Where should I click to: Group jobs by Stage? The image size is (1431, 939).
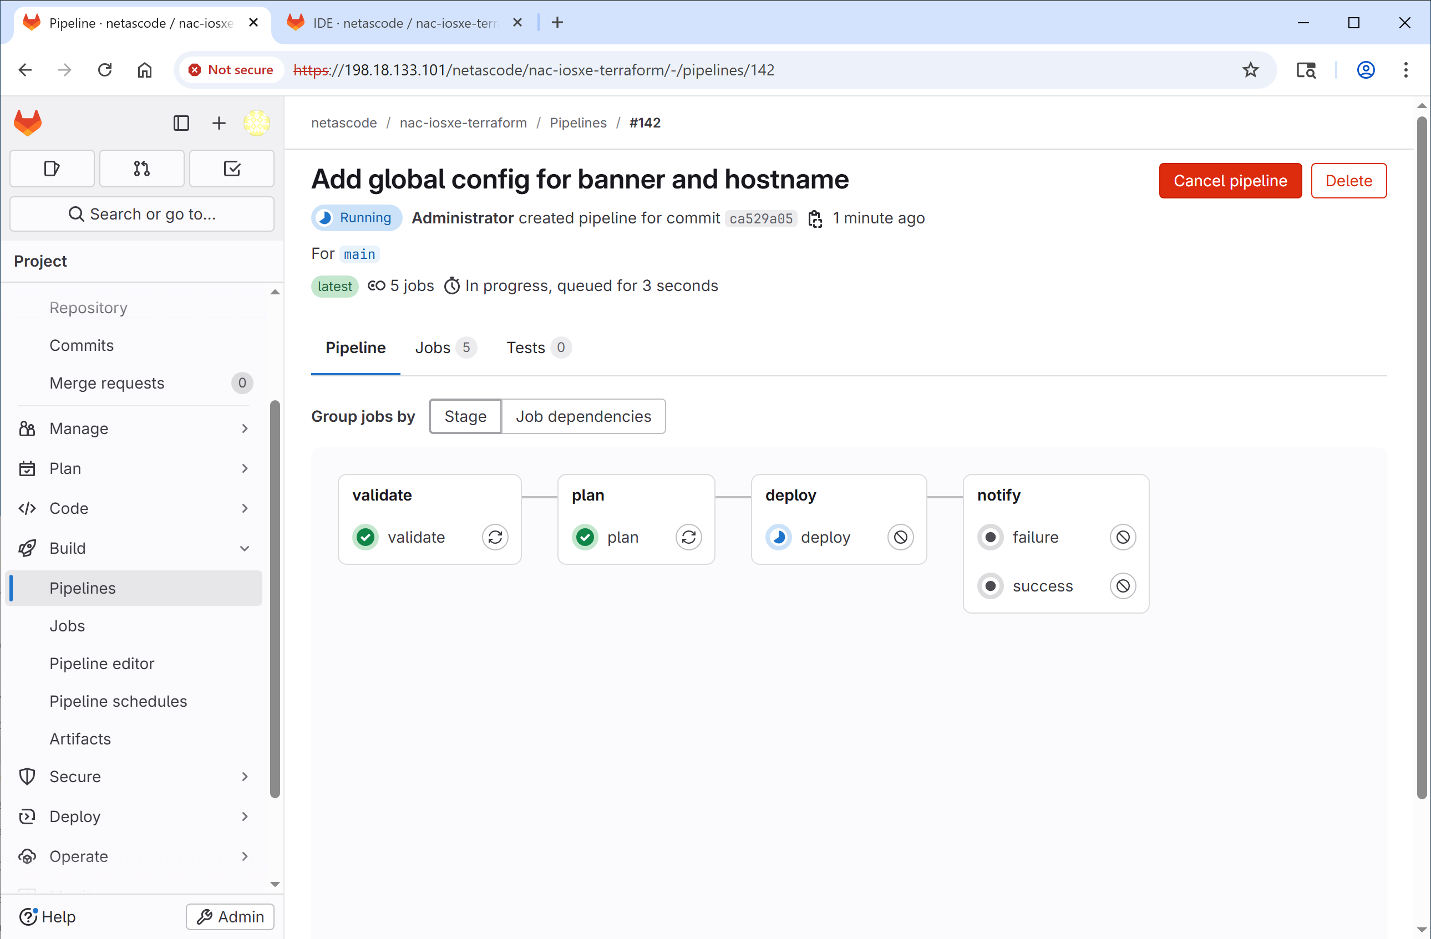[x=465, y=416]
